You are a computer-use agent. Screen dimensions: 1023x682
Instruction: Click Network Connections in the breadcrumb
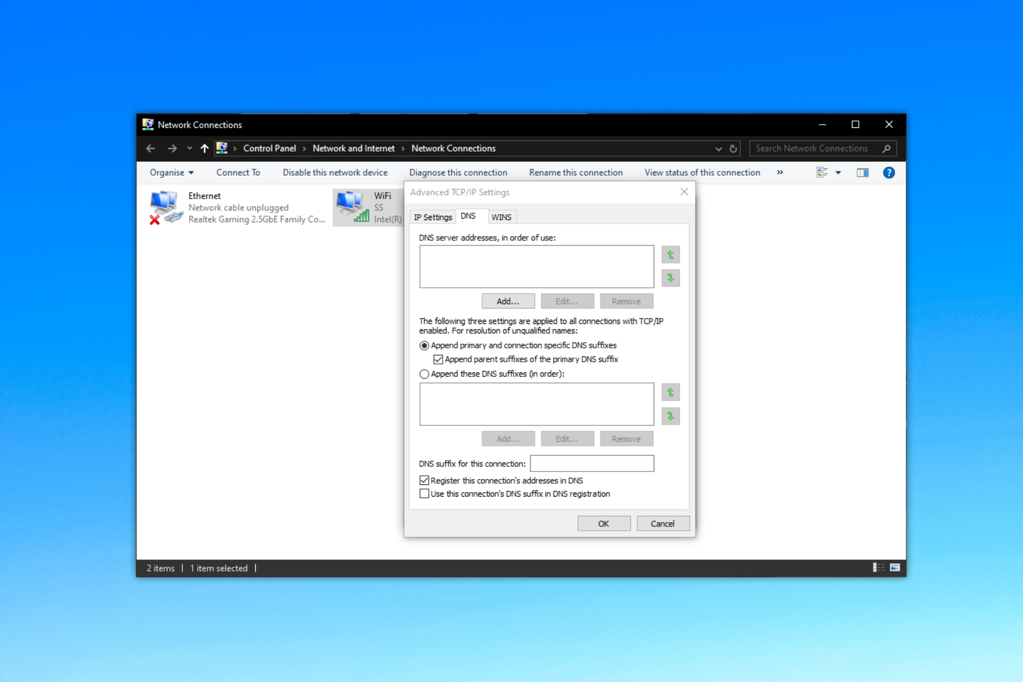(453, 149)
